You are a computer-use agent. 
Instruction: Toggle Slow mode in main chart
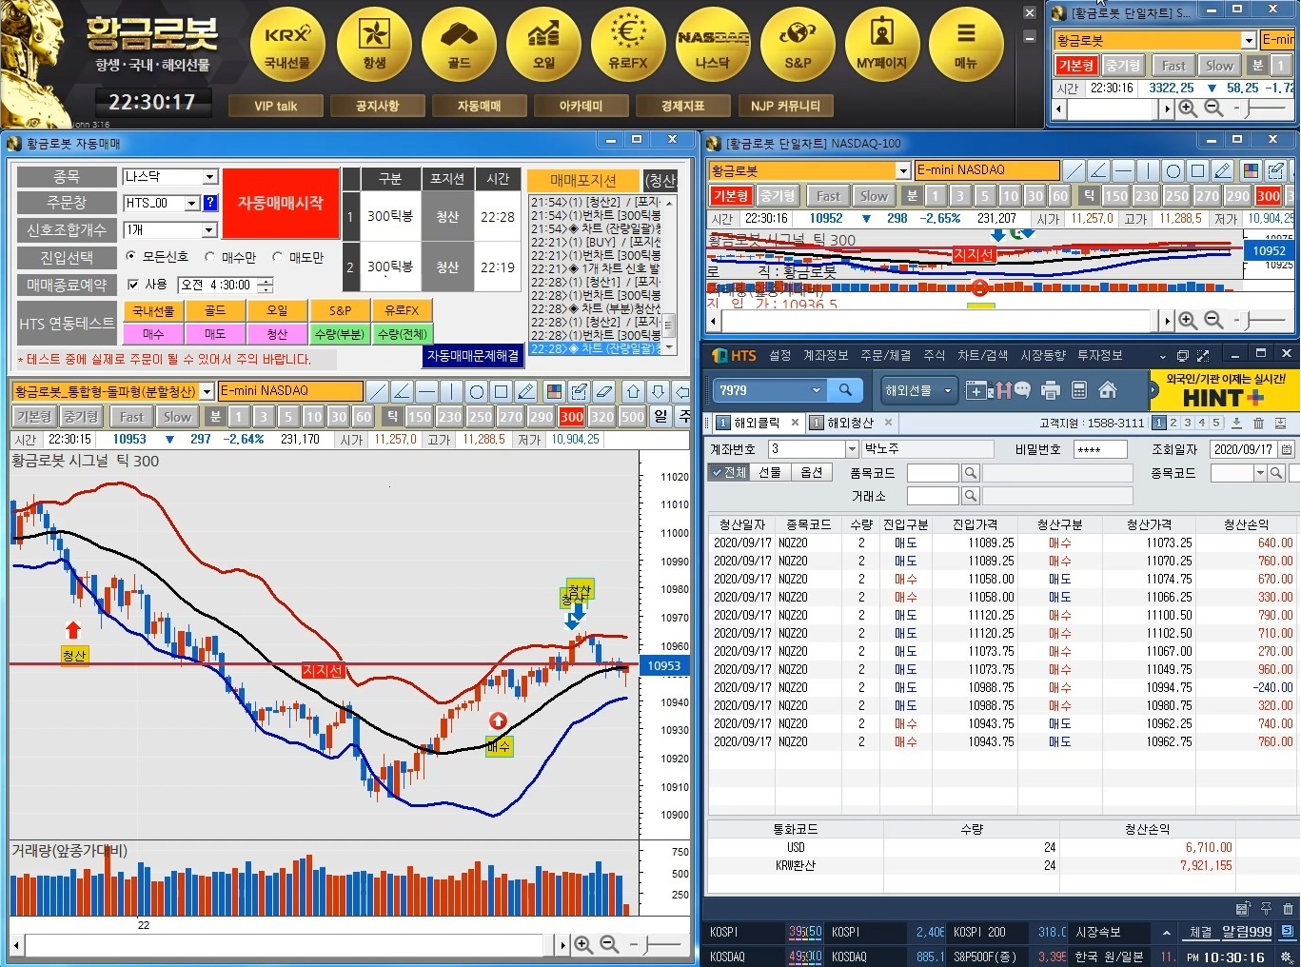pyautogui.click(x=177, y=417)
